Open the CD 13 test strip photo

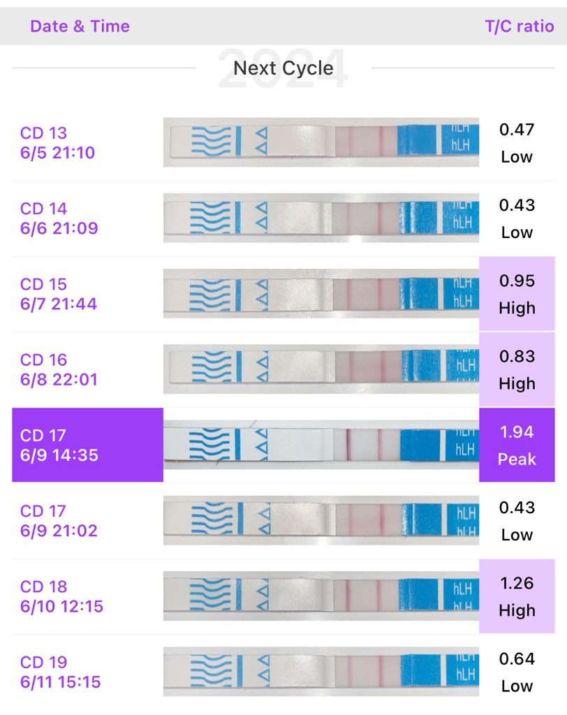click(x=321, y=142)
